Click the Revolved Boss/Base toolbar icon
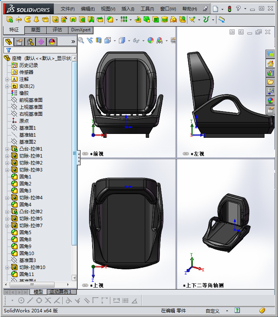 pos(19,20)
